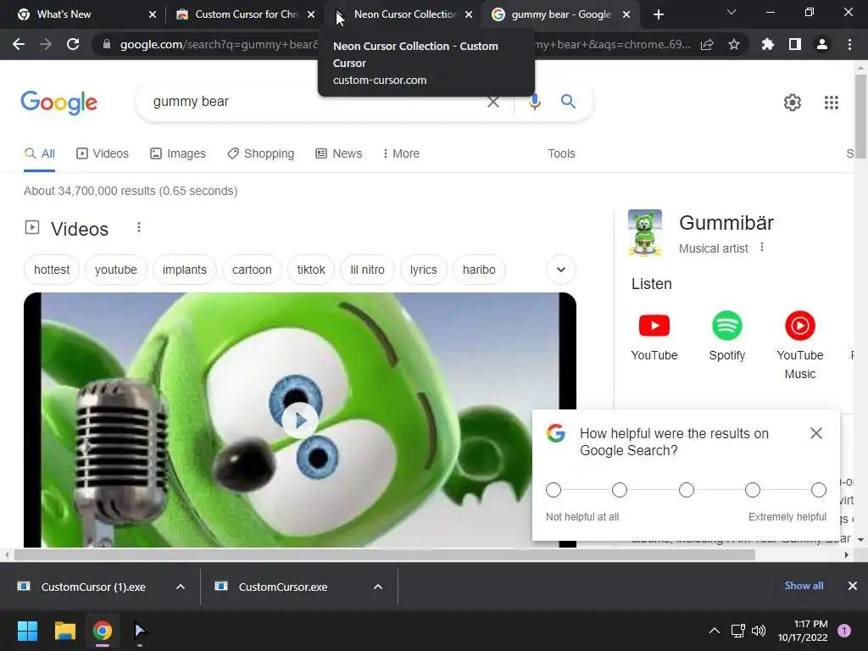Image resolution: width=868 pixels, height=651 pixels.
Task: Open a new browser tab
Action: click(x=658, y=14)
